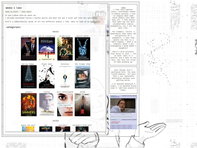Follow the 'back to blog?' link
The width and height of the screenshot is (197, 148).
tap(12, 11)
